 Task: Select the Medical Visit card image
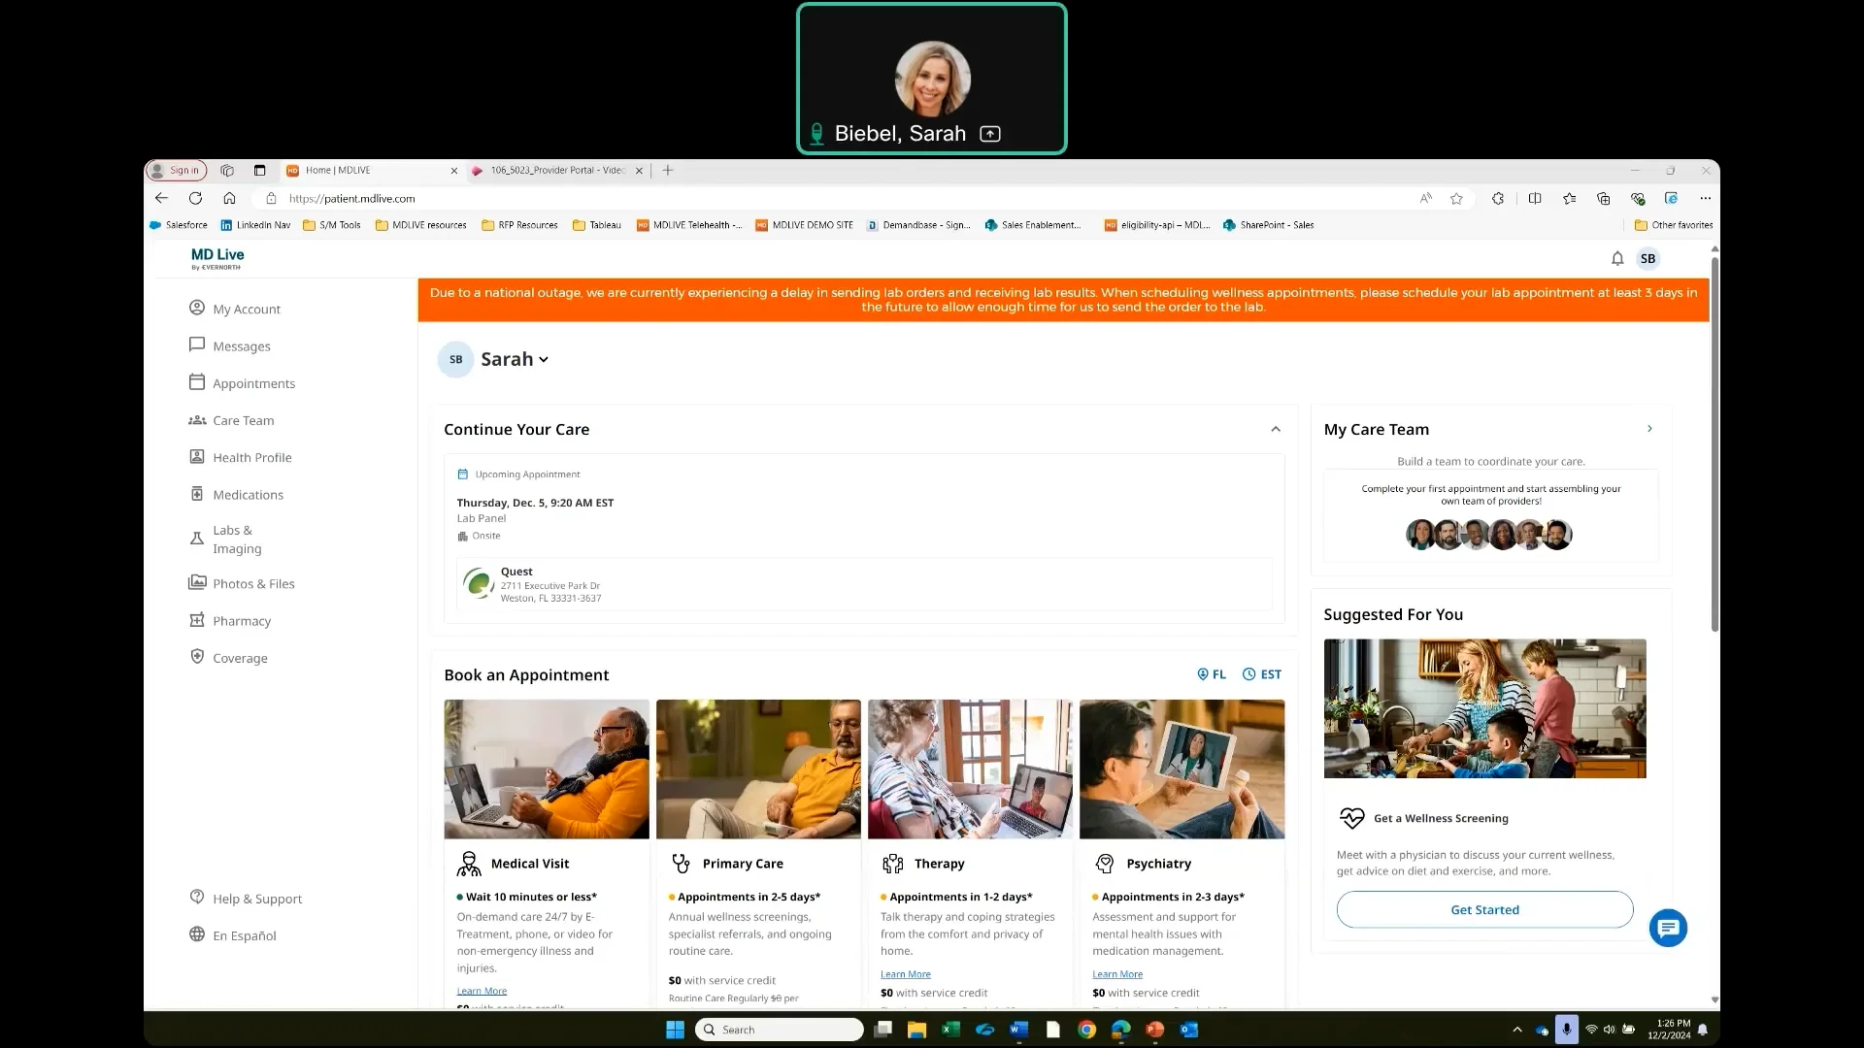[547, 769]
